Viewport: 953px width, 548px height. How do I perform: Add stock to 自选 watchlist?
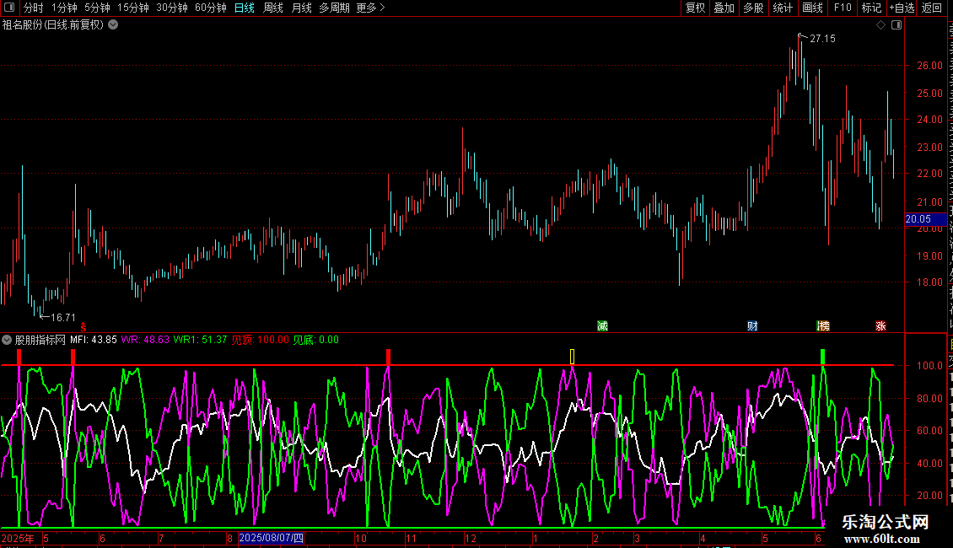point(902,8)
